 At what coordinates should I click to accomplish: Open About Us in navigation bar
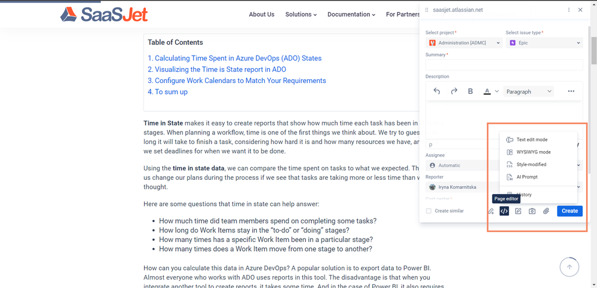[262, 14]
